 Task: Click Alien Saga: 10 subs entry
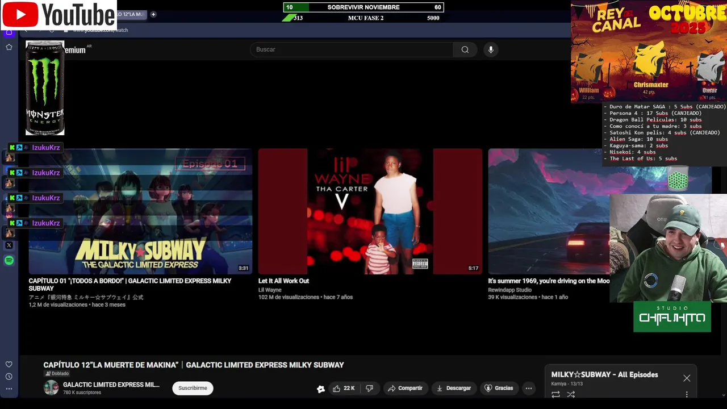[x=638, y=139]
